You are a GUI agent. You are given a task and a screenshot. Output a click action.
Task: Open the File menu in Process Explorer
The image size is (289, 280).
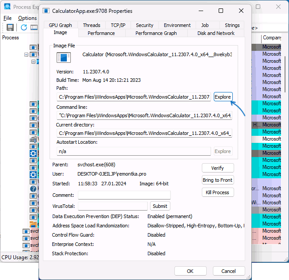coord(8,18)
